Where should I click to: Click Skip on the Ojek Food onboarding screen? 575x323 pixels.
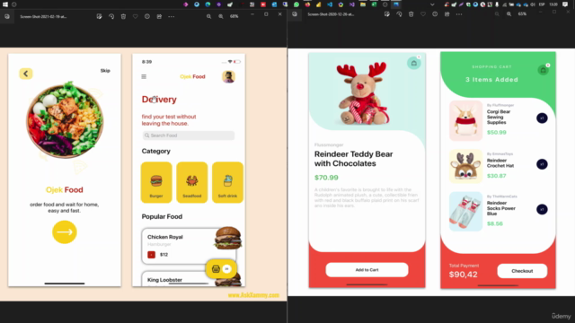tap(105, 70)
